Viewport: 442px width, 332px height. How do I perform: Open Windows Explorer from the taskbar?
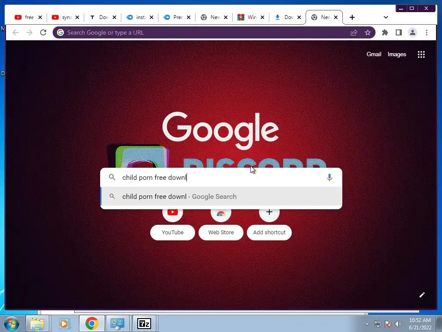37,323
